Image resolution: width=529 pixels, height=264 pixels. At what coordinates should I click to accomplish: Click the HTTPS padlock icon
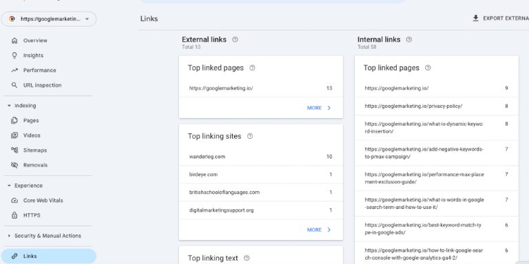point(14,215)
